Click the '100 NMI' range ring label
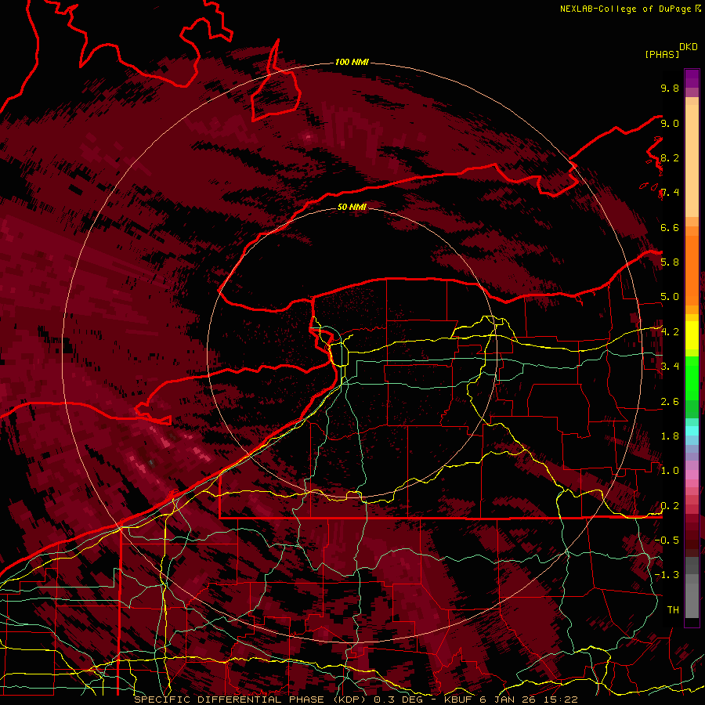705x705 pixels. 352,62
